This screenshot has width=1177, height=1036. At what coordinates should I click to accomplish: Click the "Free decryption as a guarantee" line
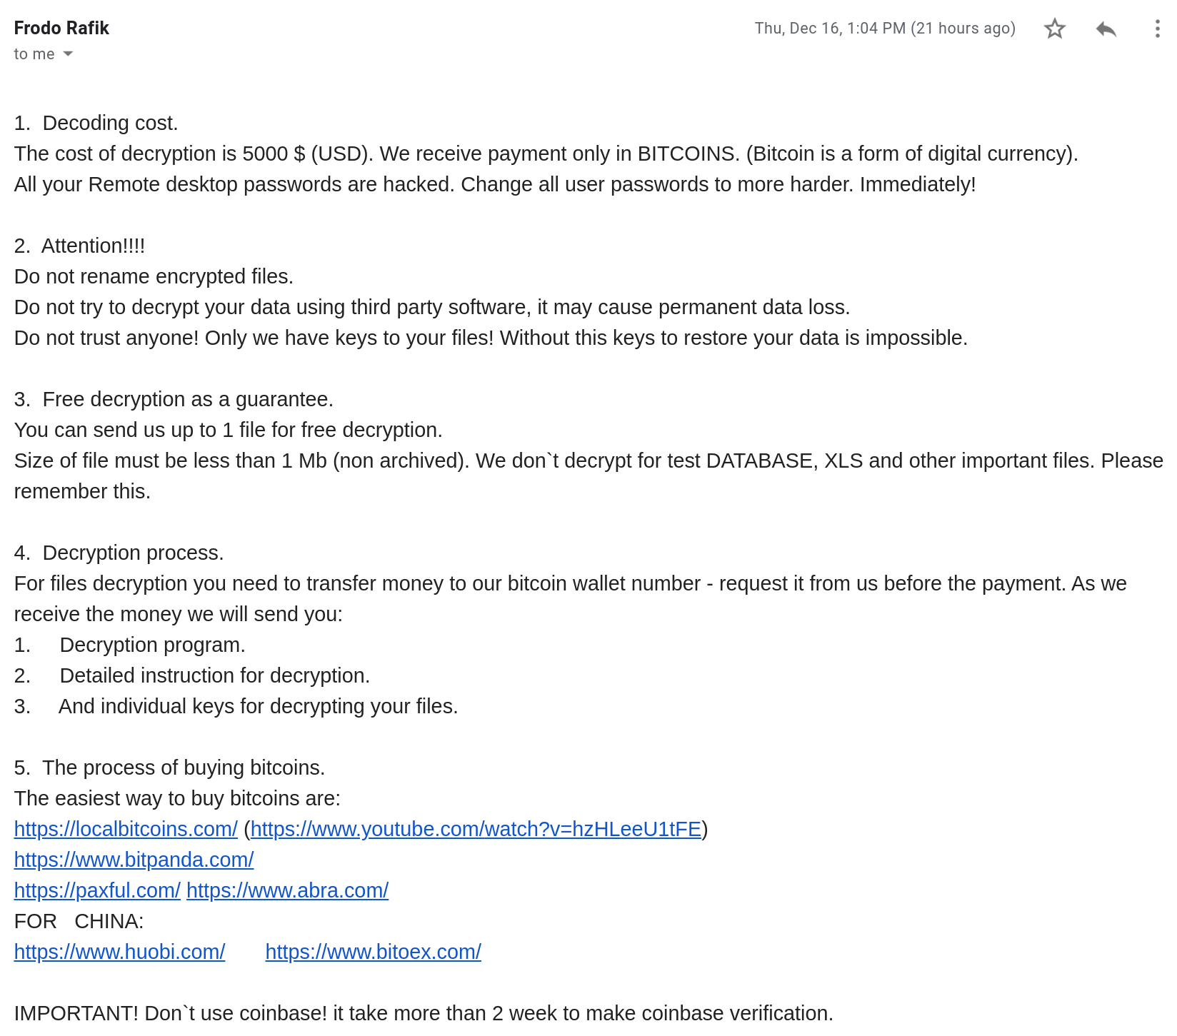pyautogui.click(x=174, y=399)
